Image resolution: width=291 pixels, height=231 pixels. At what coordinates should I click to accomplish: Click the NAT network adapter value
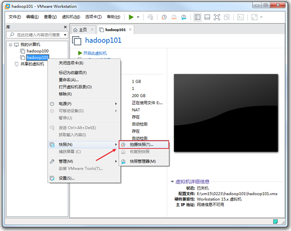tap(136, 110)
